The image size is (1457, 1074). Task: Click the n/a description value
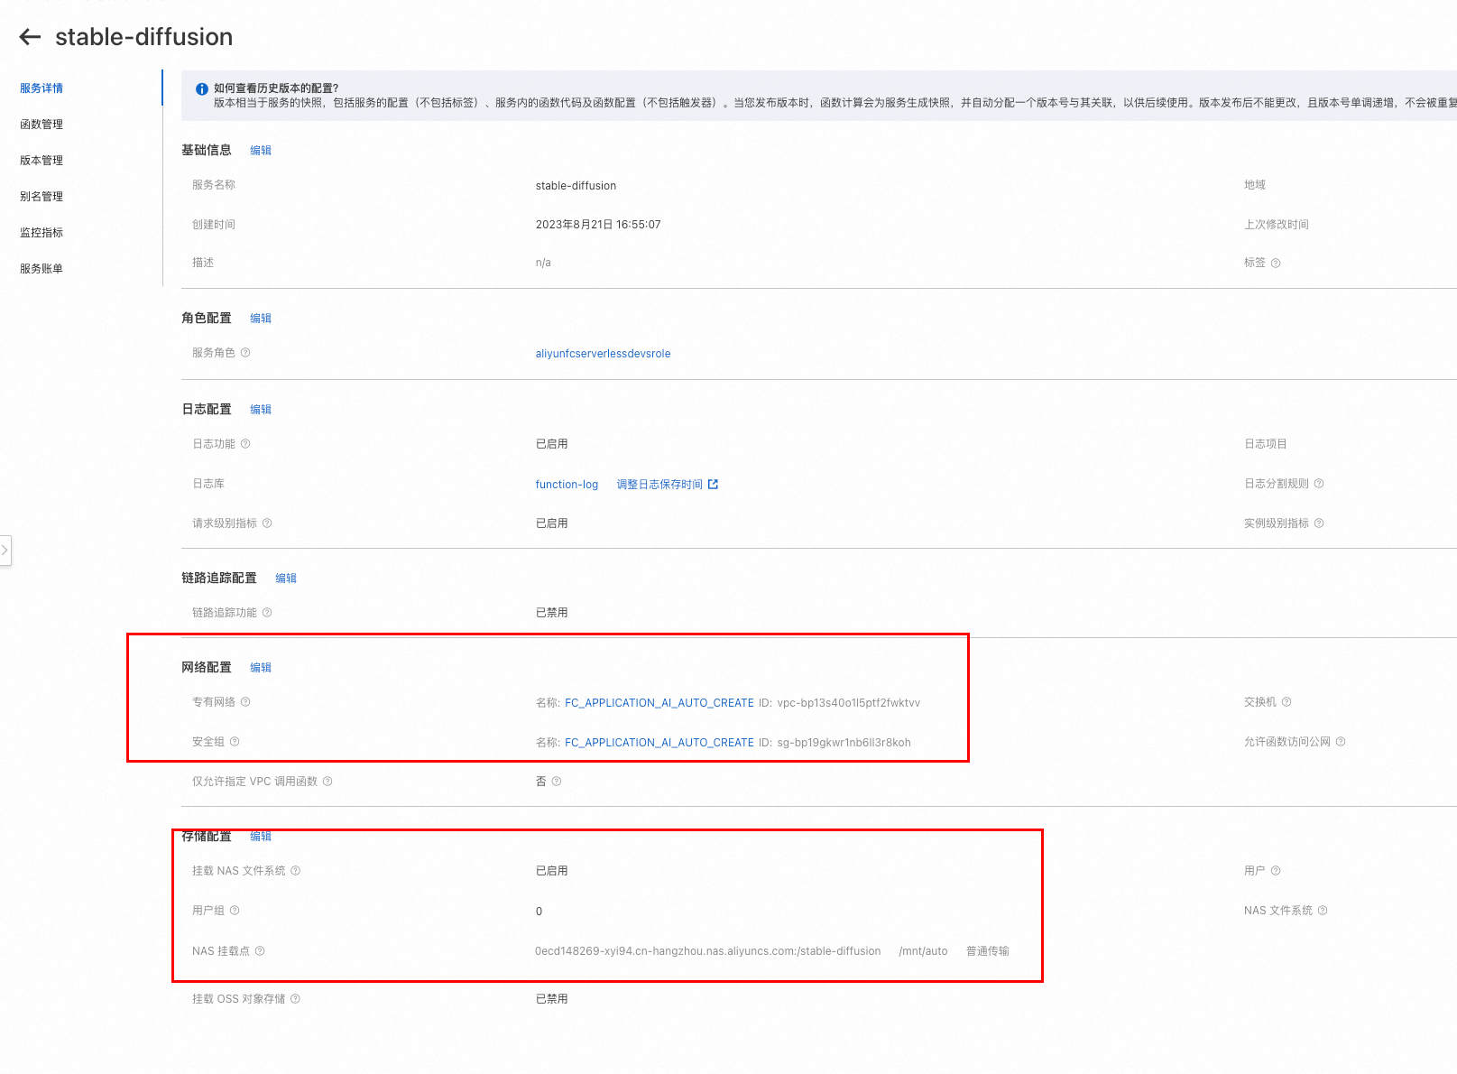(543, 264)
